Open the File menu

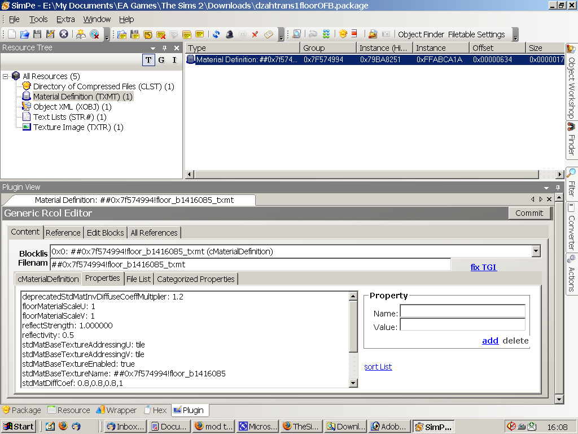point(14,19)
